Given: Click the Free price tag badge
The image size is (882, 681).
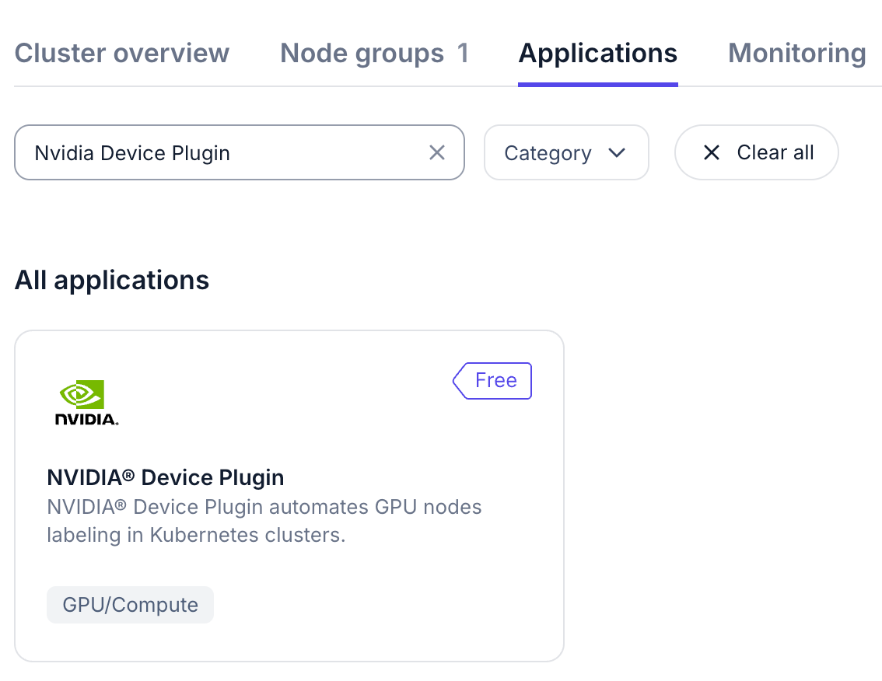Looking at the screenshot, I should coord(493,381).
